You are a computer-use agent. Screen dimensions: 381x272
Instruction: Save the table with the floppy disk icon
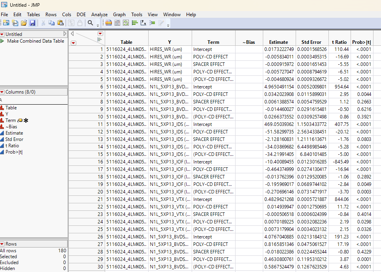coord(32,23)
